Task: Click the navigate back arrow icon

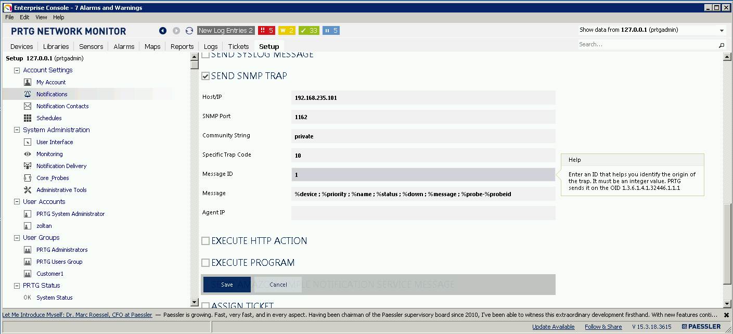Action: pos(163,31)
